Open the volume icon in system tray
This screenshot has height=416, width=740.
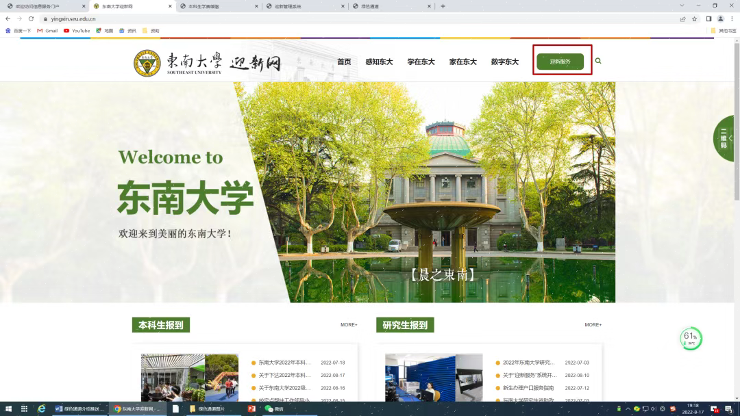pyautogui.click(x=654, y=408)
